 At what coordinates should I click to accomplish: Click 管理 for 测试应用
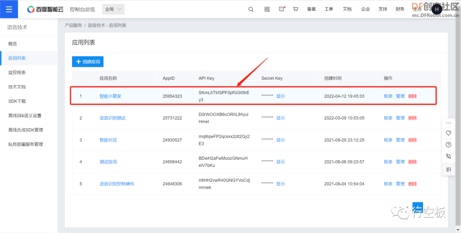tap(400, 162)
